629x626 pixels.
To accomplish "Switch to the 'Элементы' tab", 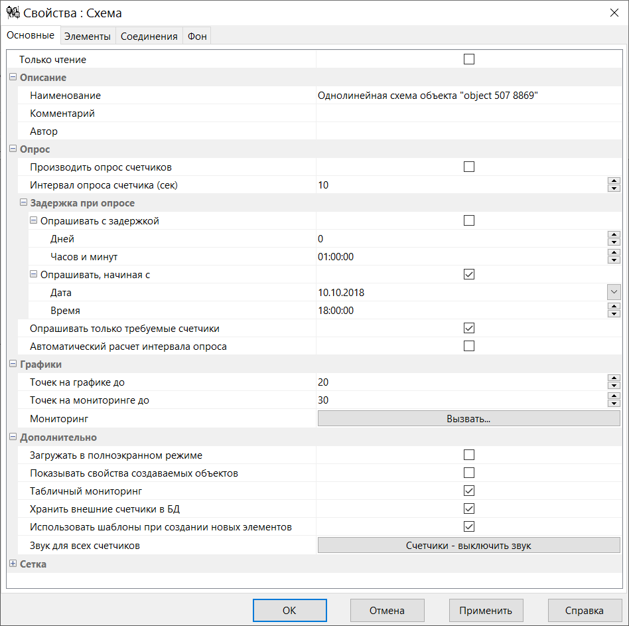I will pos(87,37).
